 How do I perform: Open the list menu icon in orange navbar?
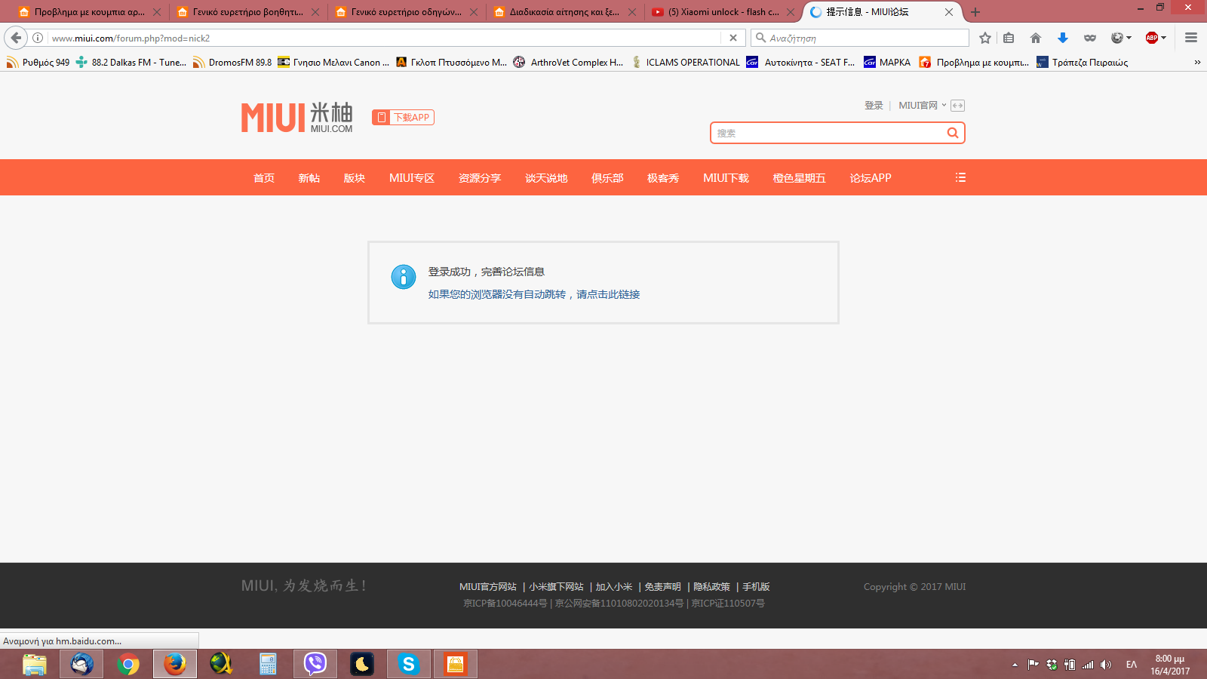click(960, 178)
